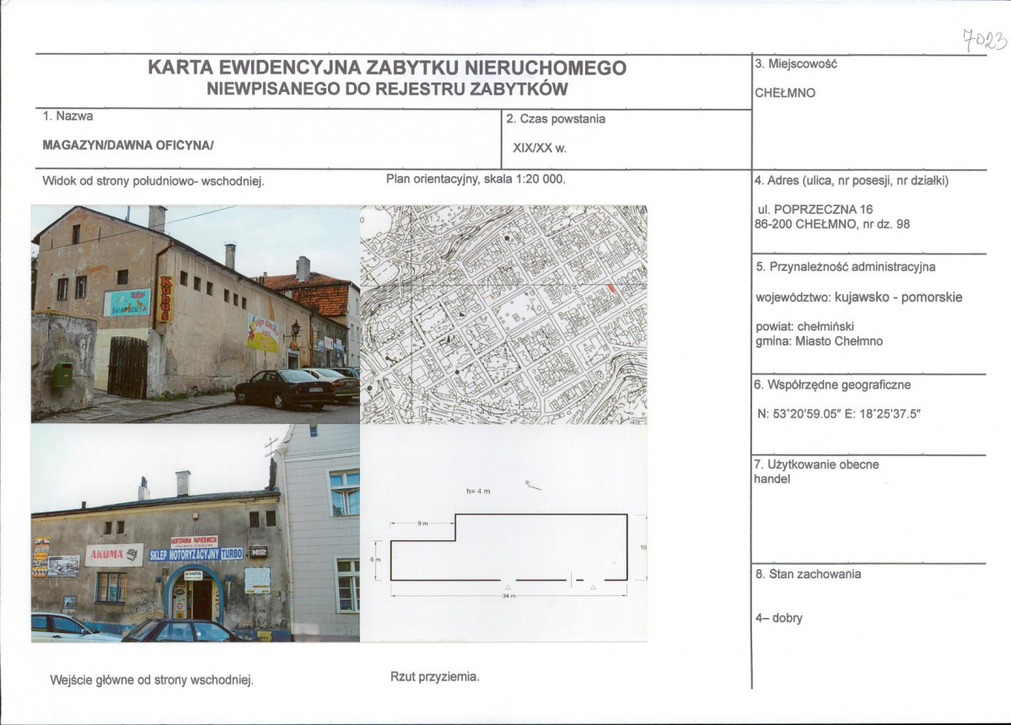Open the main entrance east side photo
The height and width of the screenshot is (725, 1011).
[196, 533]
